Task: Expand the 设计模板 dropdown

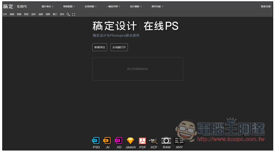Action: 136,7
